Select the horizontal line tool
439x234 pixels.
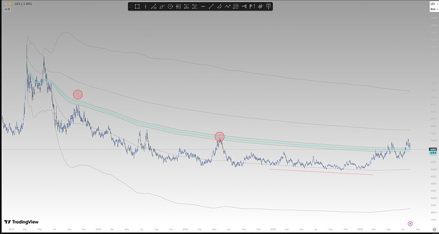(x=203, y=6)
